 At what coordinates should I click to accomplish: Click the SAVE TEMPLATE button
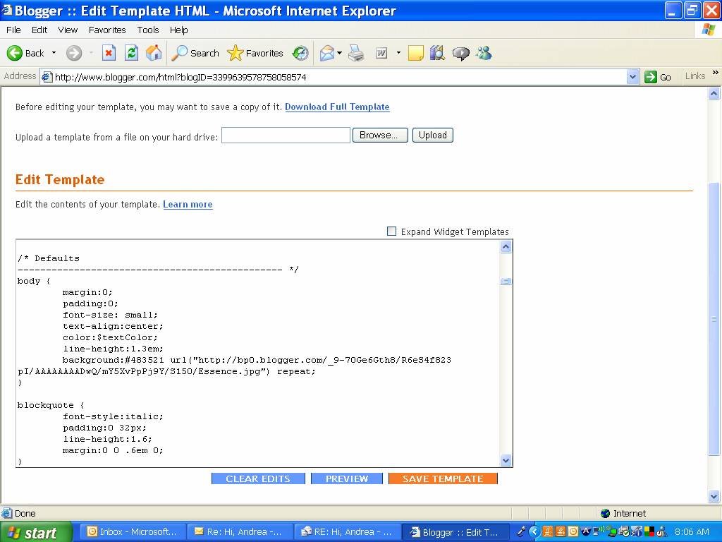click(x=443, y=479)
